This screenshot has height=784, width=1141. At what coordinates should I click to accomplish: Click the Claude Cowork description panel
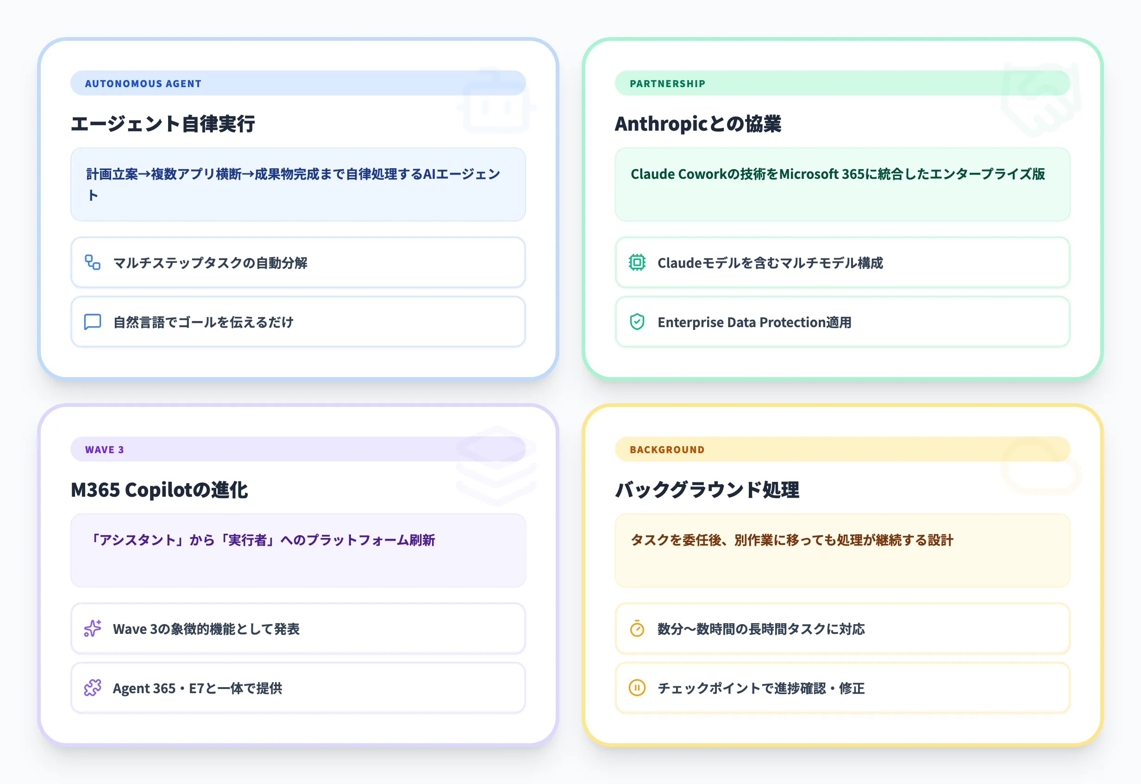pos(842,184)
